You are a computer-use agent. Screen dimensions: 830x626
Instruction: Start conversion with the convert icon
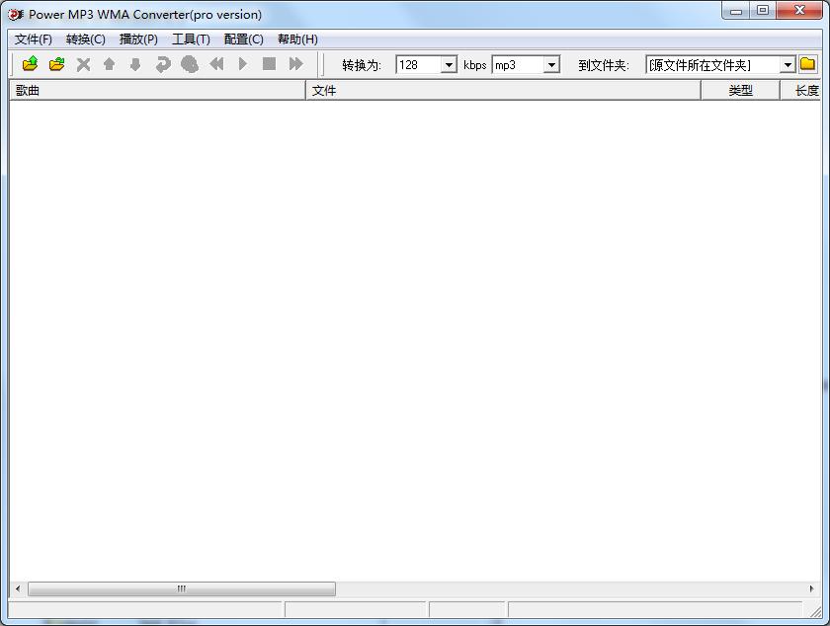point(163,65)
